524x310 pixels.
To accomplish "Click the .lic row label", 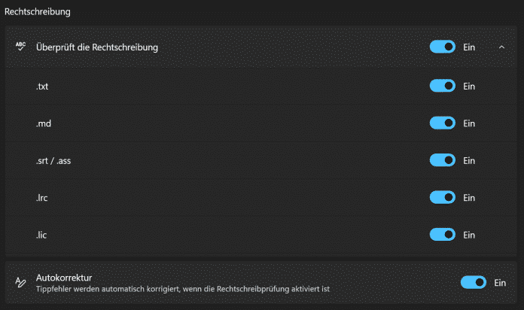I will click(41, 235).
